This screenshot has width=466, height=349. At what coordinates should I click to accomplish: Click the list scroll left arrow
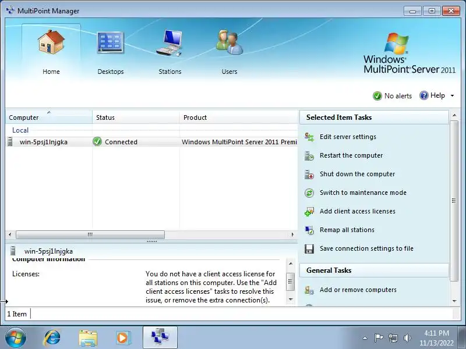(10, 234)
